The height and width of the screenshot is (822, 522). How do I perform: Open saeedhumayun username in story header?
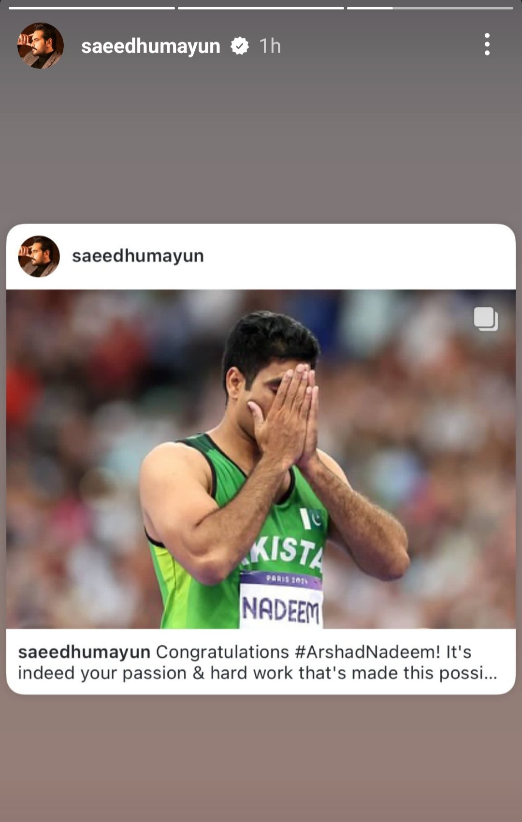click(151, 46)
